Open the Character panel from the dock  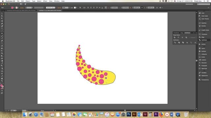(204, 63)
